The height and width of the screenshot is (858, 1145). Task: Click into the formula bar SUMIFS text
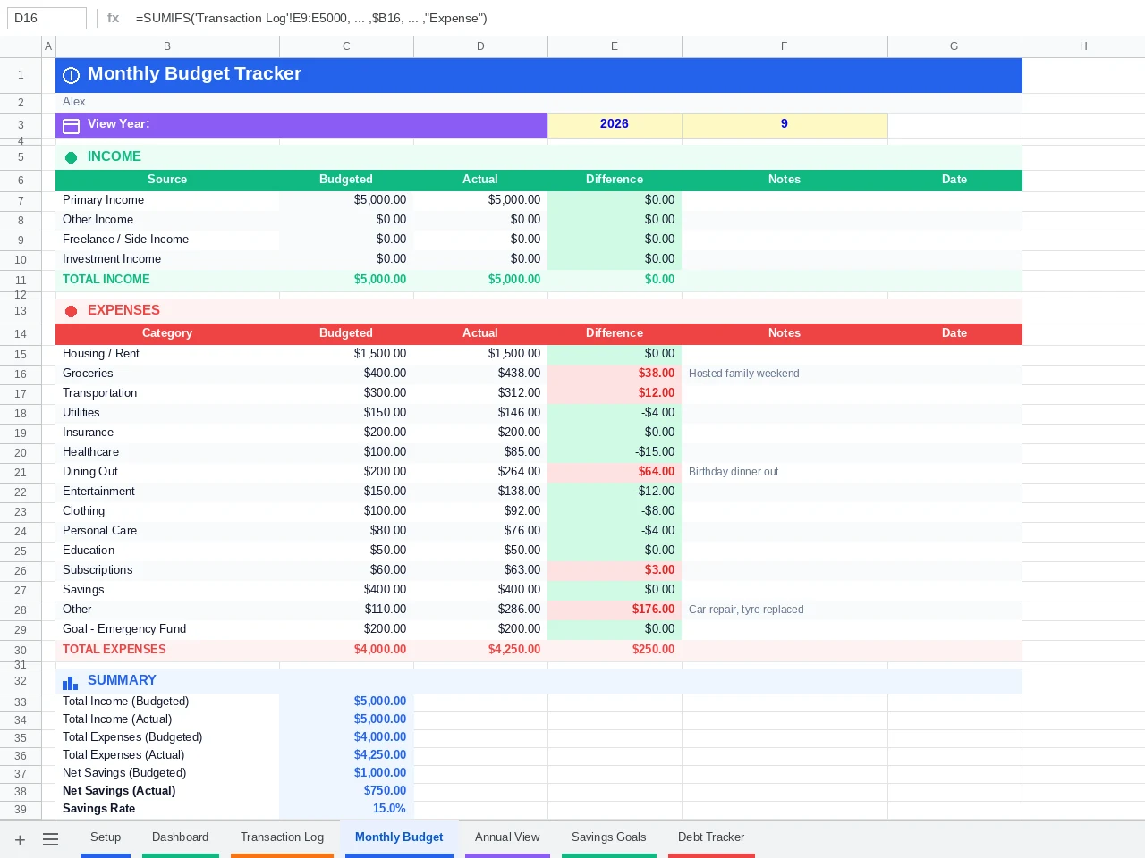pyautogui.click(x=311, y=18)
